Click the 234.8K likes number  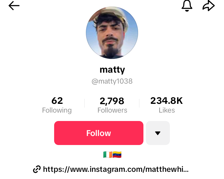click(x=166, y=101)
